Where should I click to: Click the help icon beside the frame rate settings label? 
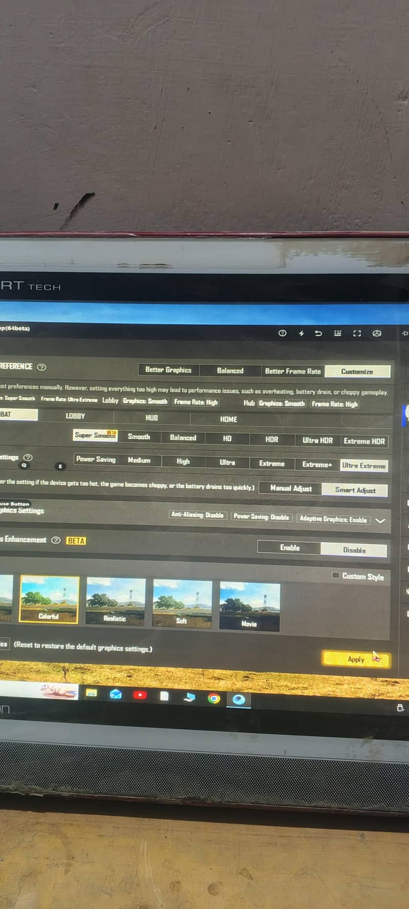(x=28, y=457)
